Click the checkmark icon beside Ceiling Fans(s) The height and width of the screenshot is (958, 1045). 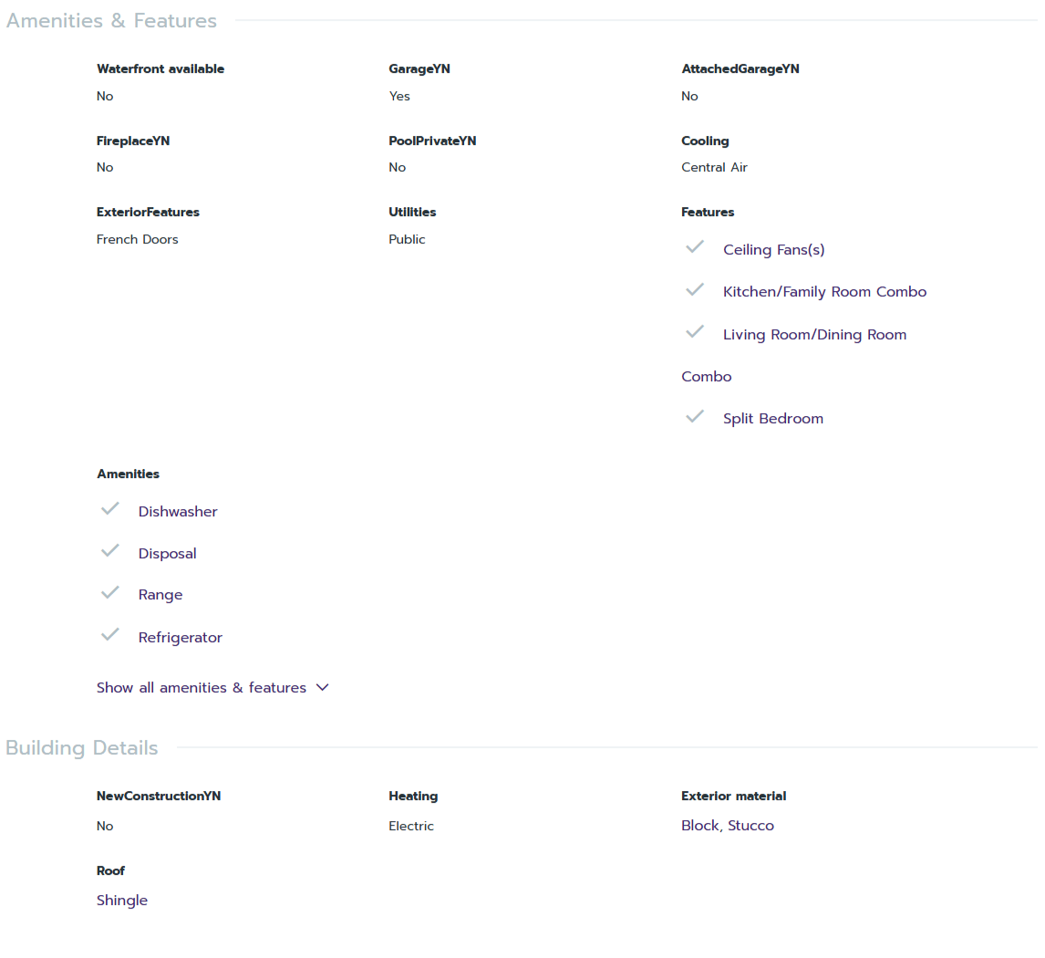[695, 247]
